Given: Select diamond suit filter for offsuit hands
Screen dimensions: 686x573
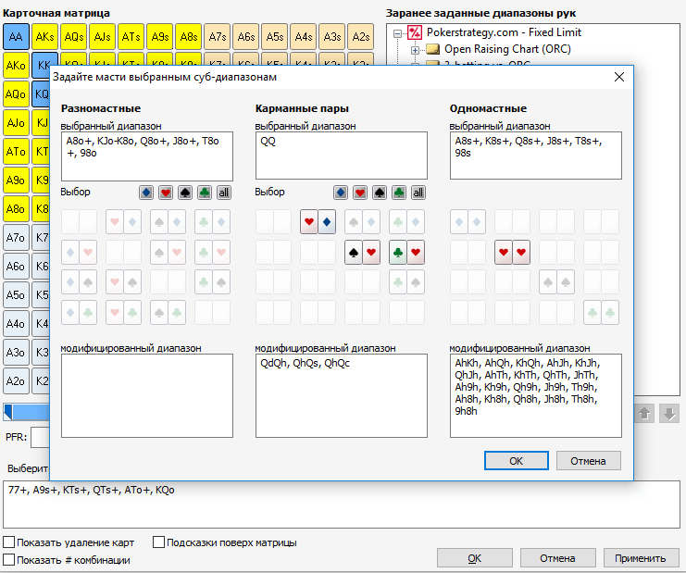Looking at the screenshot, I should pyautogui.click(x=146, y=193).
